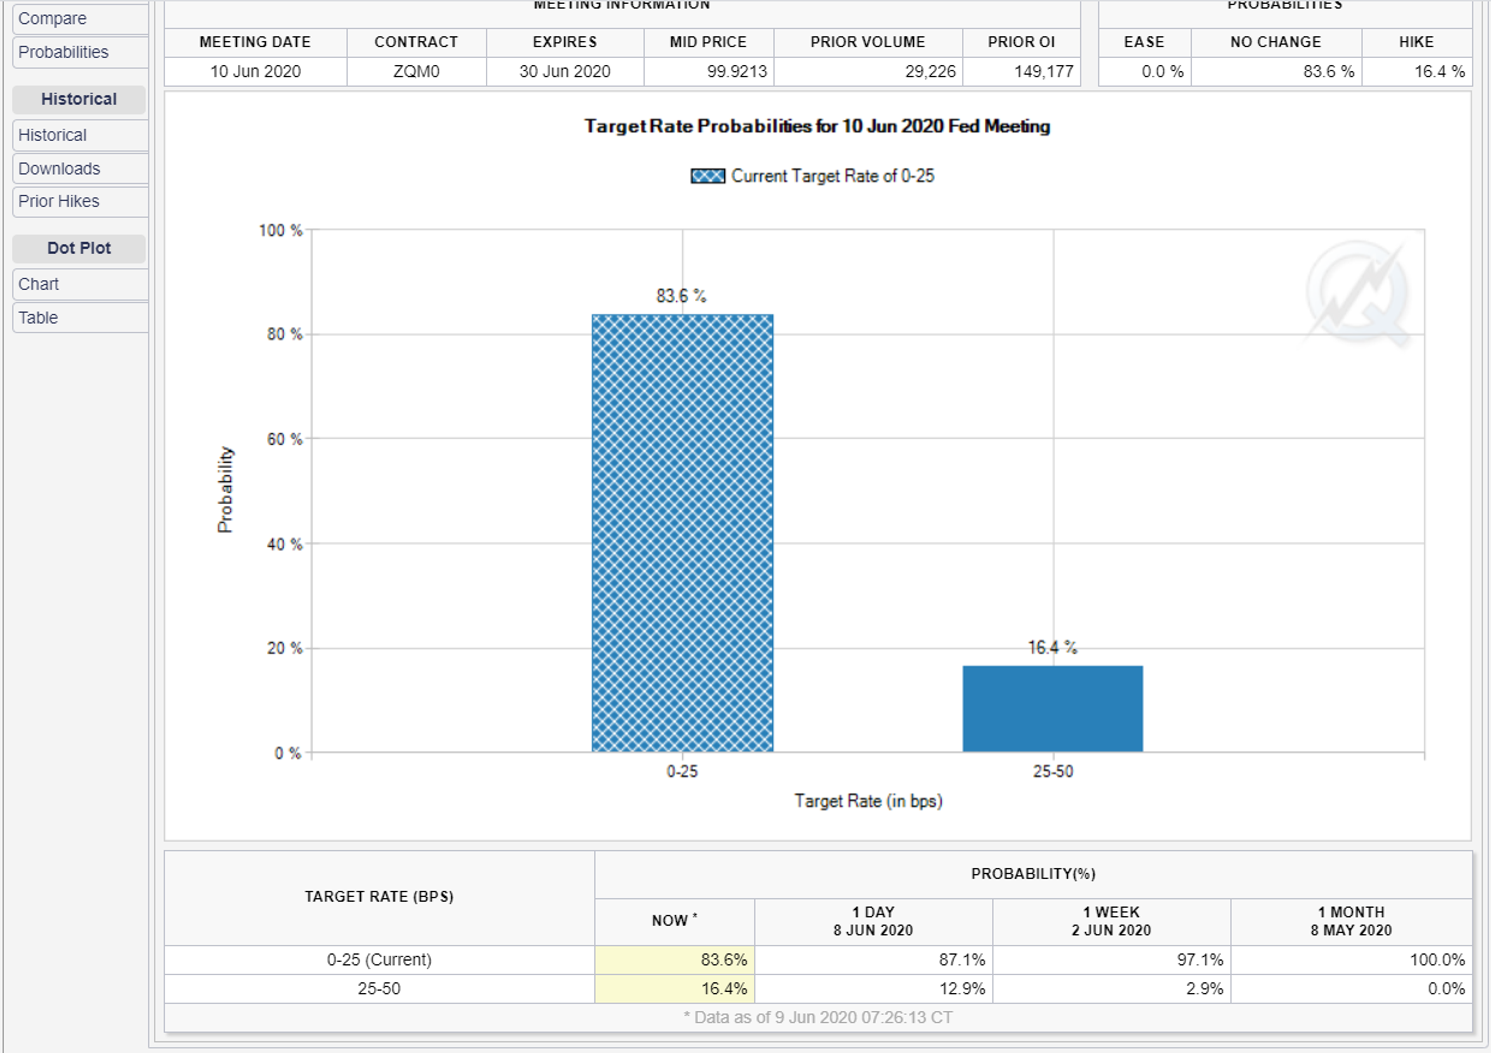Open the Dot Plot Table item

[x=80, y=318]
